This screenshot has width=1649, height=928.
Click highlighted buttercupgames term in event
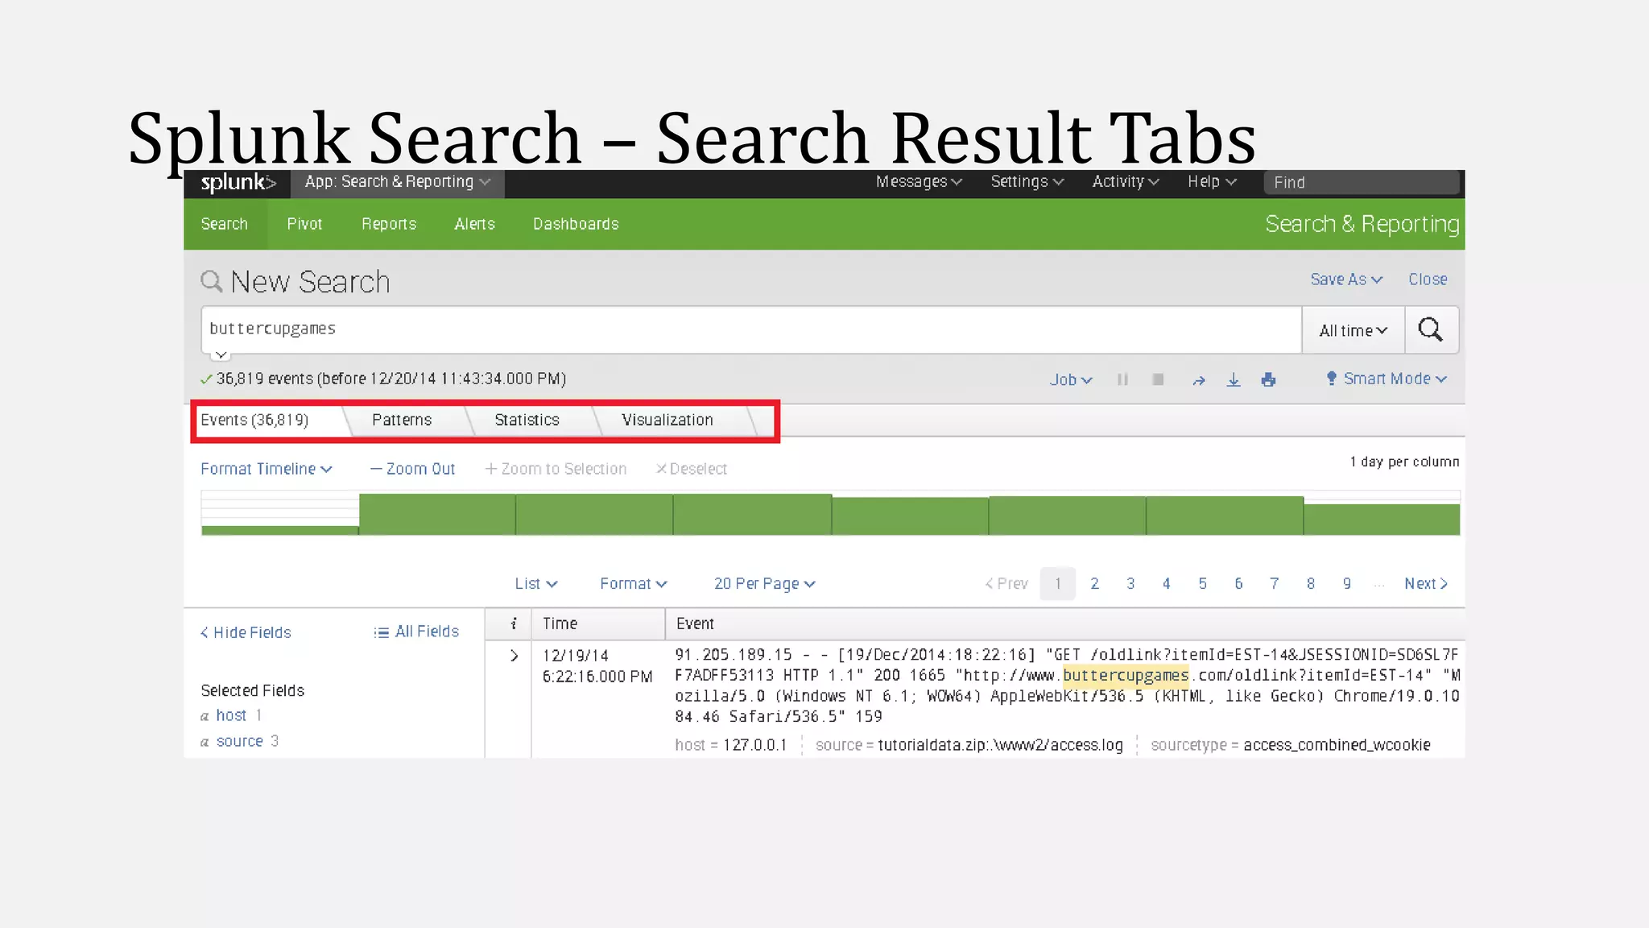1126,675
